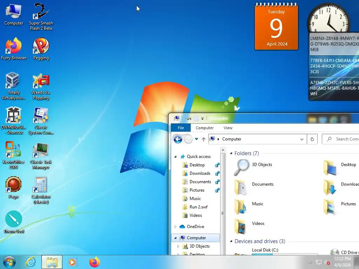This screenshot has height=269, width=359.
Task: Expand the OneDrive tree node
Action: point(176,227)
